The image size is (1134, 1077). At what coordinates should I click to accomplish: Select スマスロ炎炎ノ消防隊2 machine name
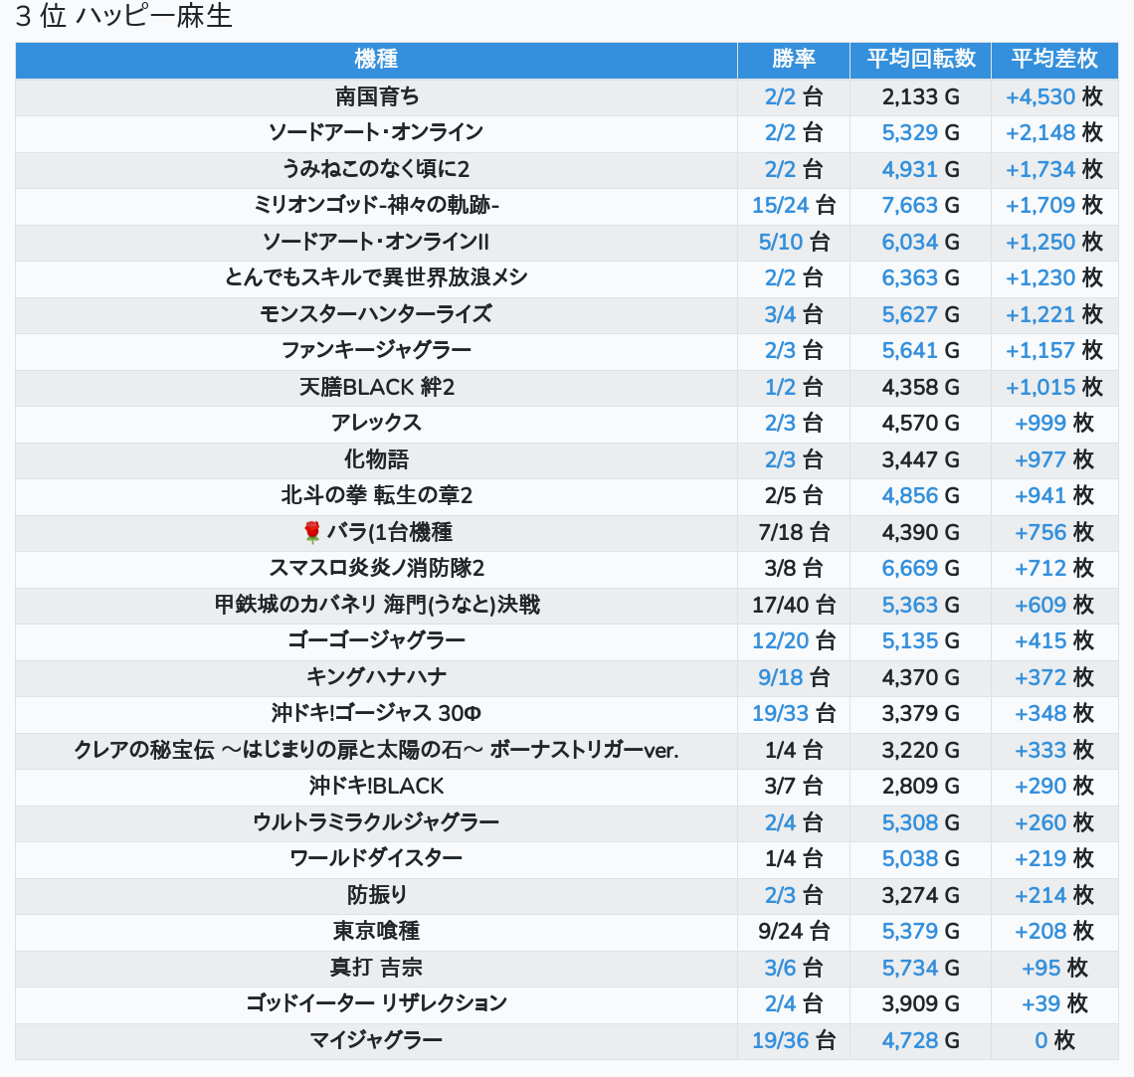tap(376, 569)
